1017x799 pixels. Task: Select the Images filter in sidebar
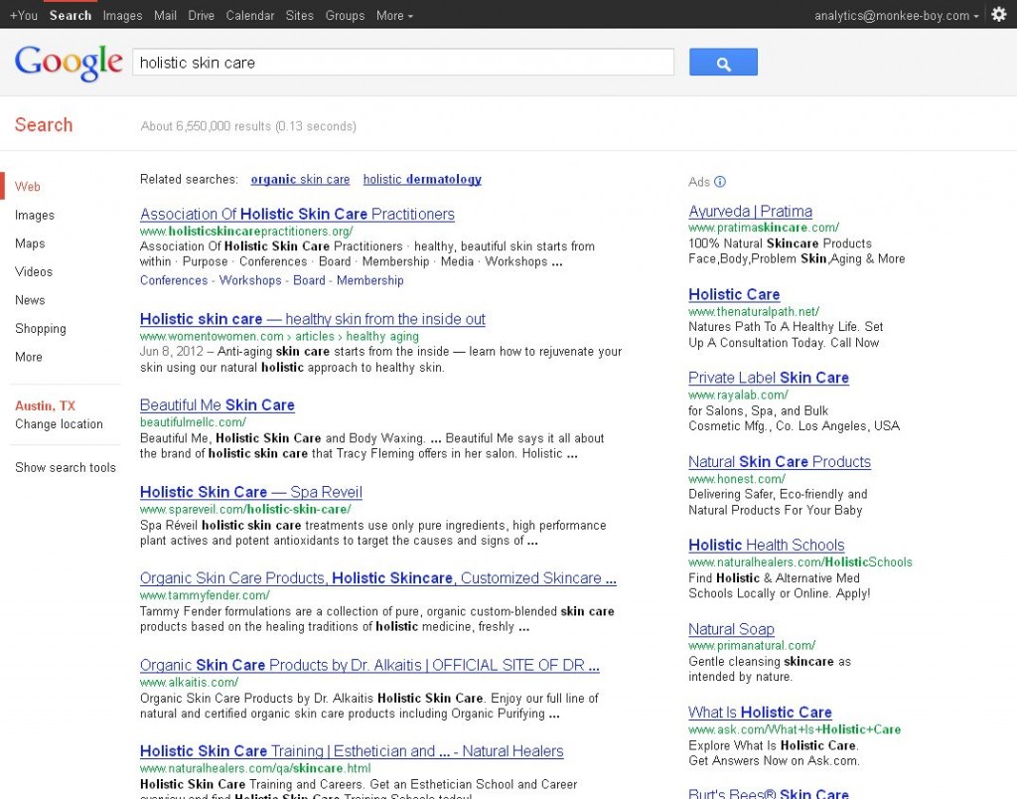point(35,216)
